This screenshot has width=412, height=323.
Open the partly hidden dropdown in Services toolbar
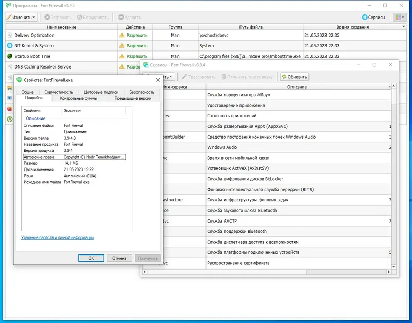click(168, 77)
